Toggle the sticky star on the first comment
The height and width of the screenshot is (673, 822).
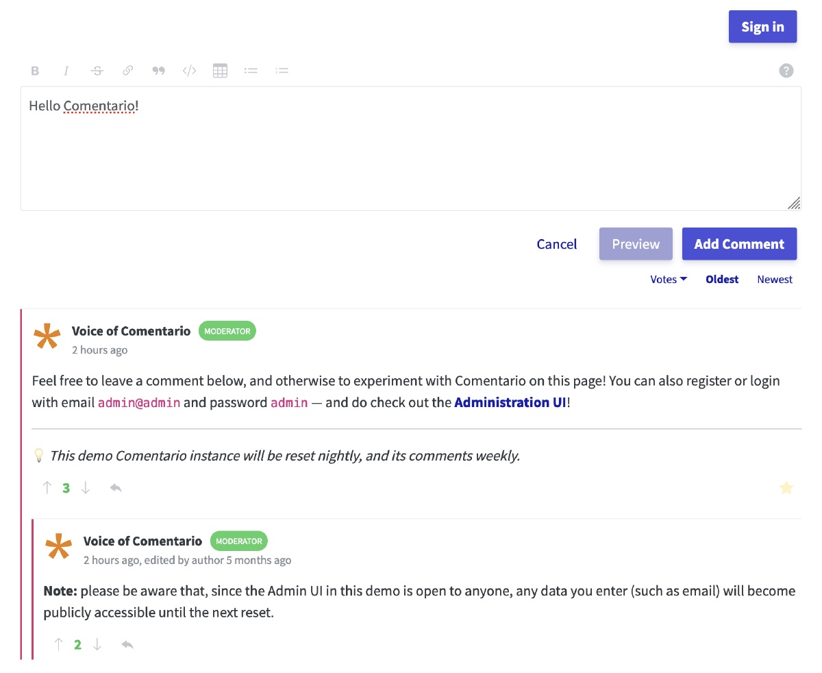click(786, 488)
